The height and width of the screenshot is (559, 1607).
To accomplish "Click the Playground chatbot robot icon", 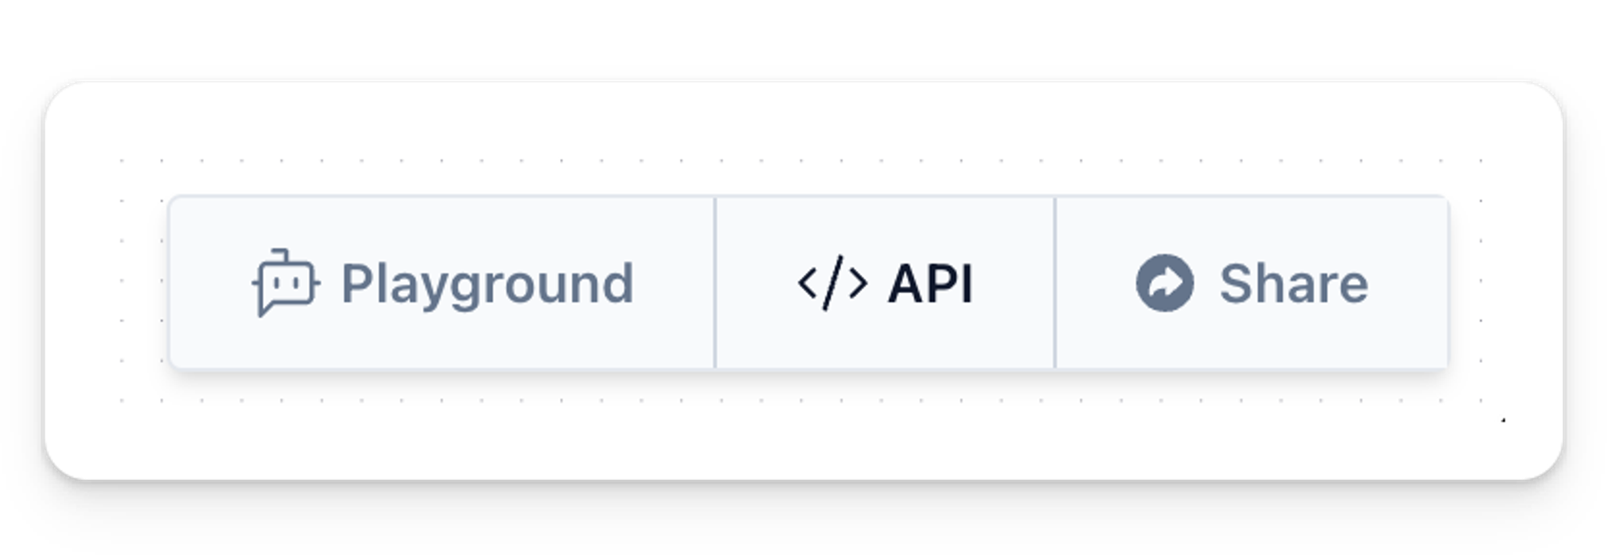I will click(285, 283).
